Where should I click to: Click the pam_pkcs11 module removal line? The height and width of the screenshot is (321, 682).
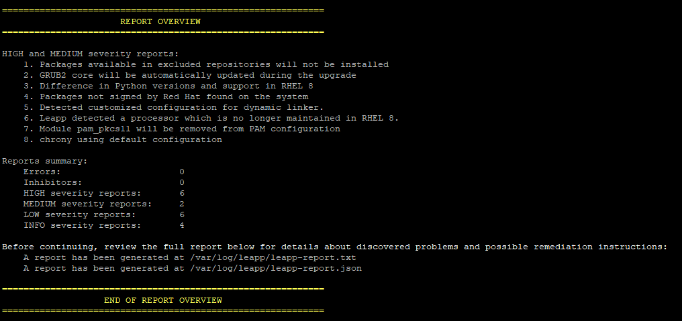click(182, 129)
